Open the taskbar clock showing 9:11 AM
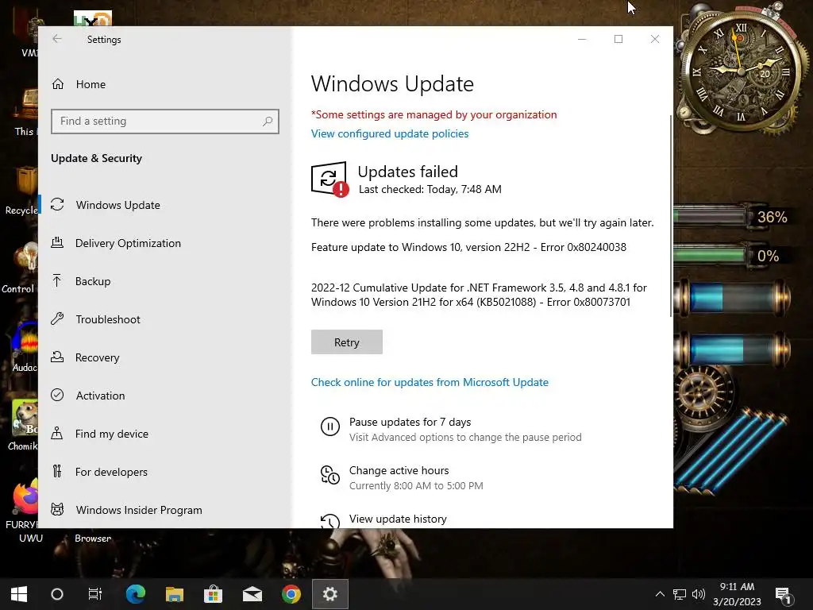This screenshot has width=813, height=610. [x=737, y=594]
